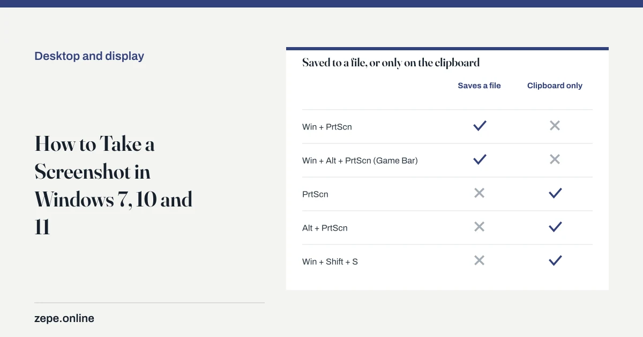
Task: Click Clipboard only checkmark for Alt + PrtScn
Action: click(x=555, y=227)
